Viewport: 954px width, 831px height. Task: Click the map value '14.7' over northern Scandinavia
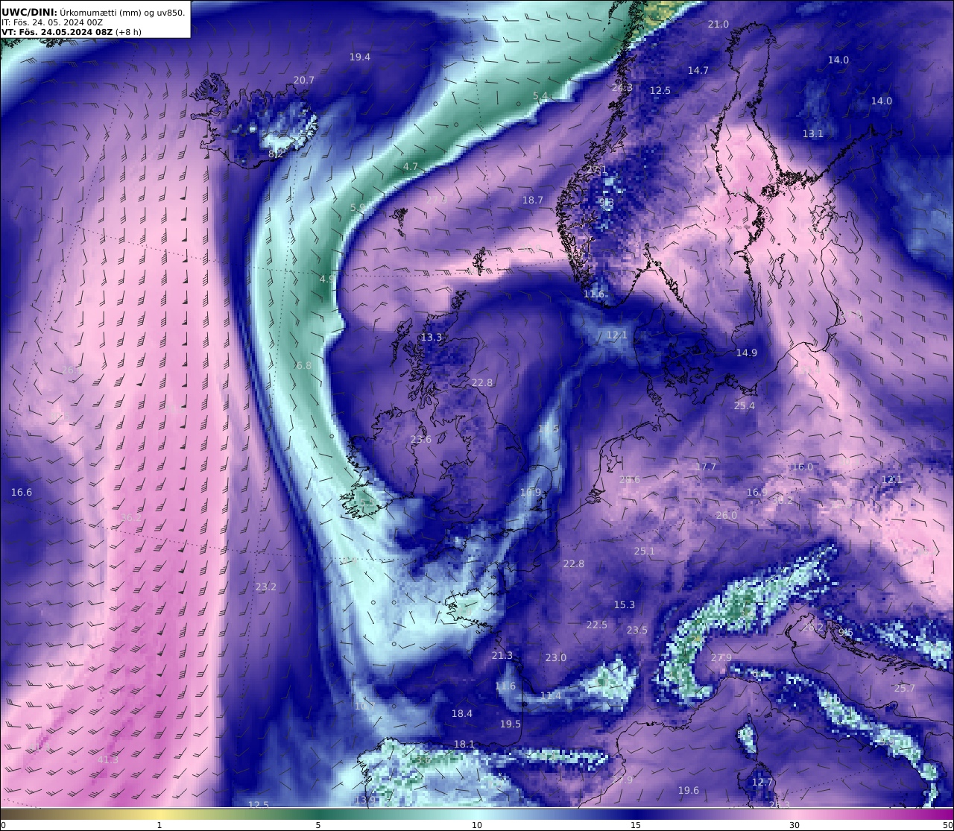[x=698, y=71]
